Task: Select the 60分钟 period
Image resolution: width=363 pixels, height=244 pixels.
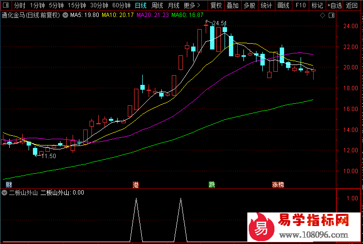Action: 121,5
